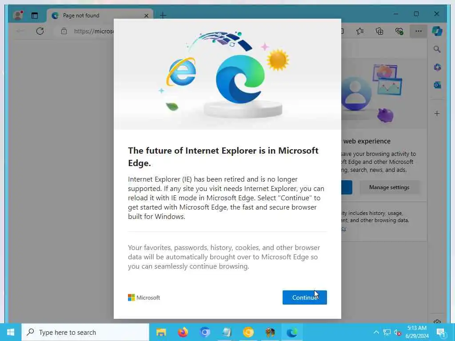Viewport: 455px width, 341px height.
Task: Open Favorites star icon in toolbar
Action: click(x=360, y=31)
